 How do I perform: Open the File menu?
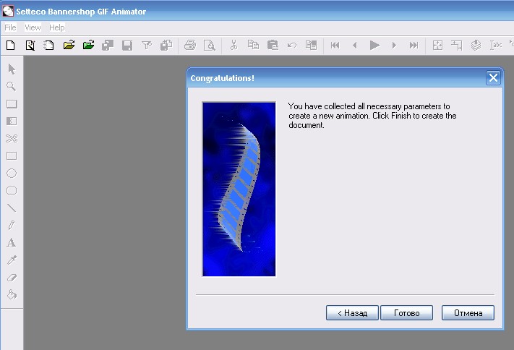point(10,27)
